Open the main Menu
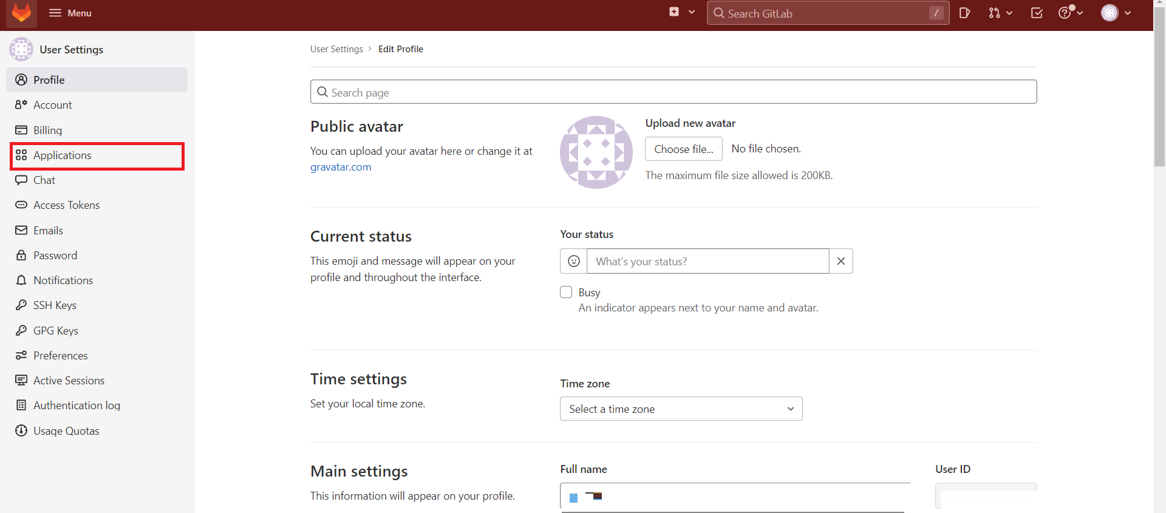The image size is (1166, 513). pos(70,13)
